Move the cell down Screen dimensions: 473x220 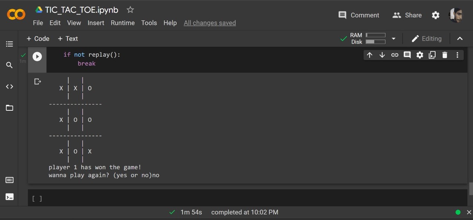pos(382,54)
